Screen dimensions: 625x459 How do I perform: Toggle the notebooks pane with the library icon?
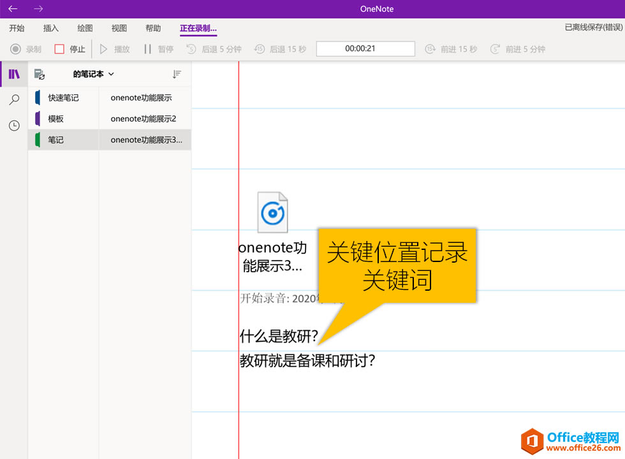13,73
